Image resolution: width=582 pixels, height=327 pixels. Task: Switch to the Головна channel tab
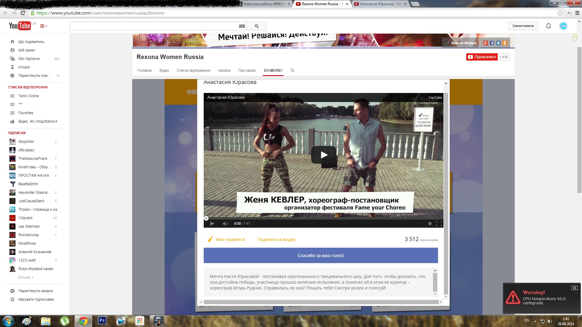point(144,71)
